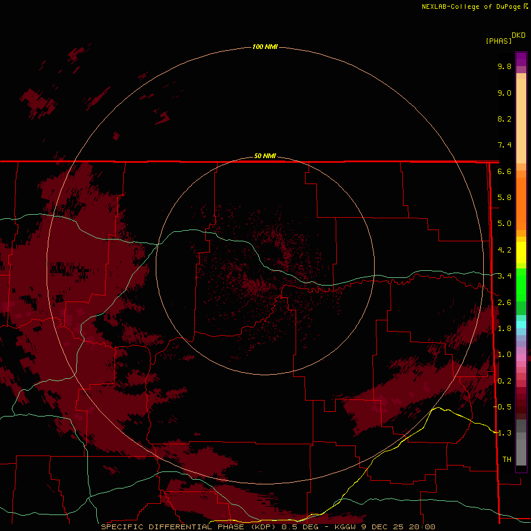This screenshot has width=531, height=531.
Task: Click the 9.8 legend value
Action: (504, 66)
